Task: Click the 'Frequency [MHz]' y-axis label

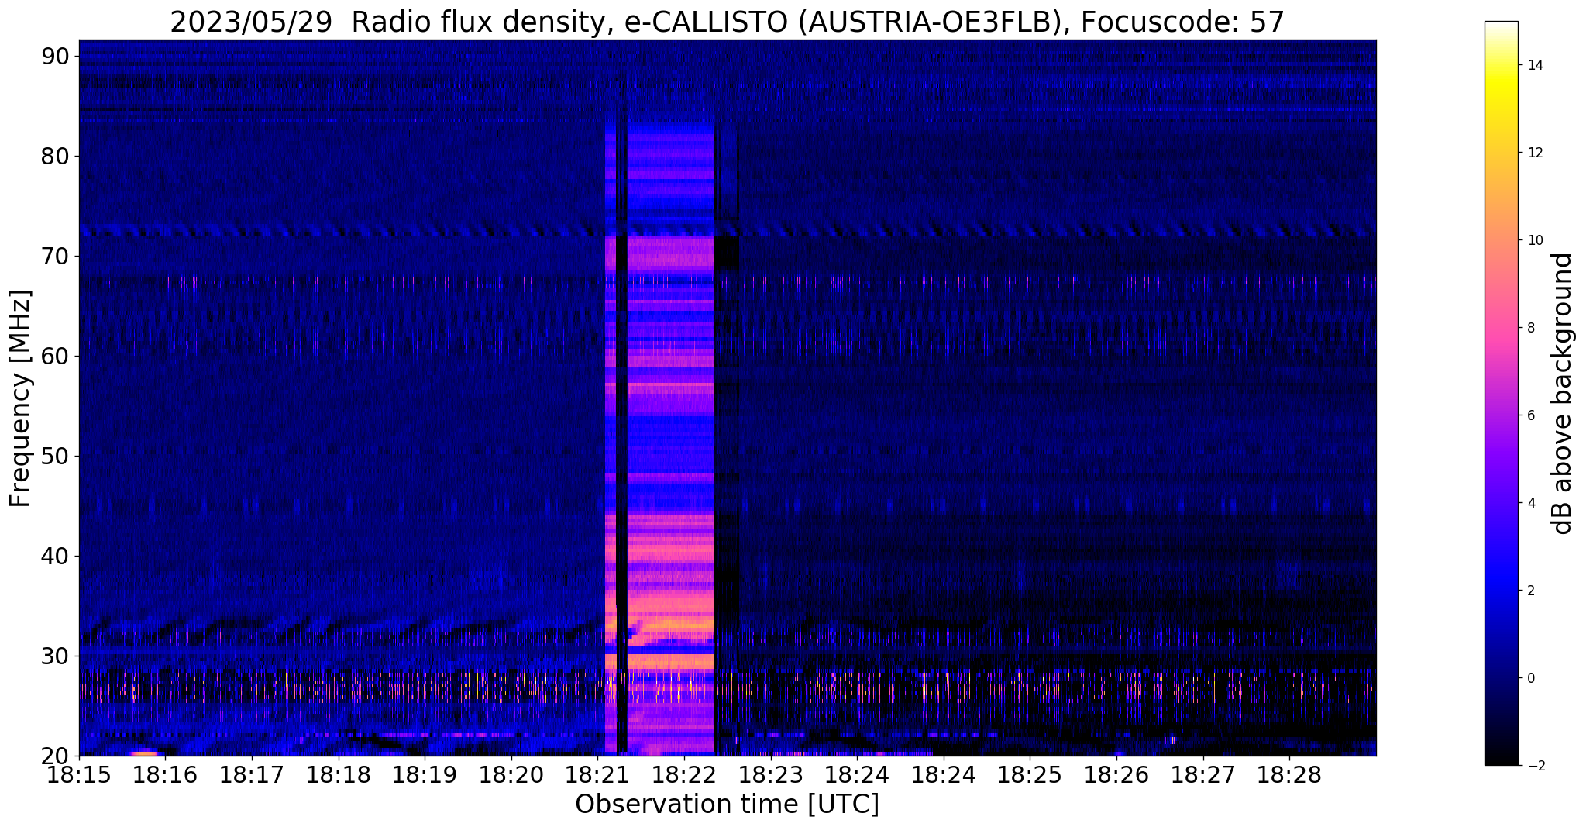Action: (20, 398)
